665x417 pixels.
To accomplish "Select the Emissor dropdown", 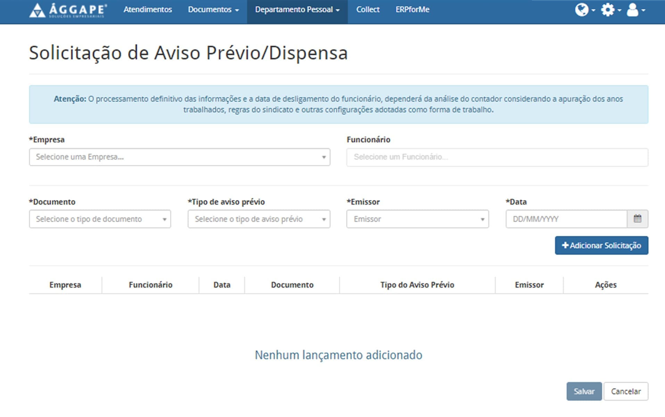I will pyautogui.click(x=417, y=219).
